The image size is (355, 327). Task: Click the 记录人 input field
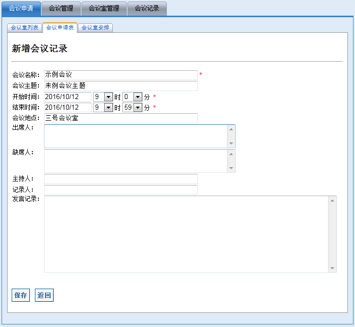coord(121,190)
